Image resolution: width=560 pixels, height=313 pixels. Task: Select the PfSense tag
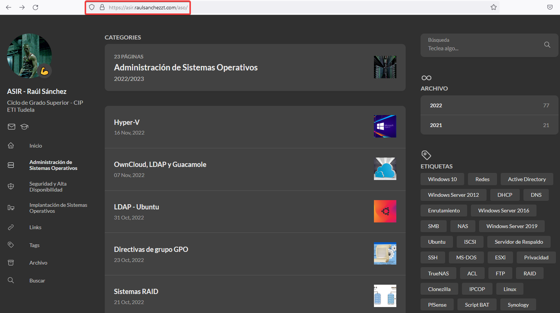[x=437, y=305]
